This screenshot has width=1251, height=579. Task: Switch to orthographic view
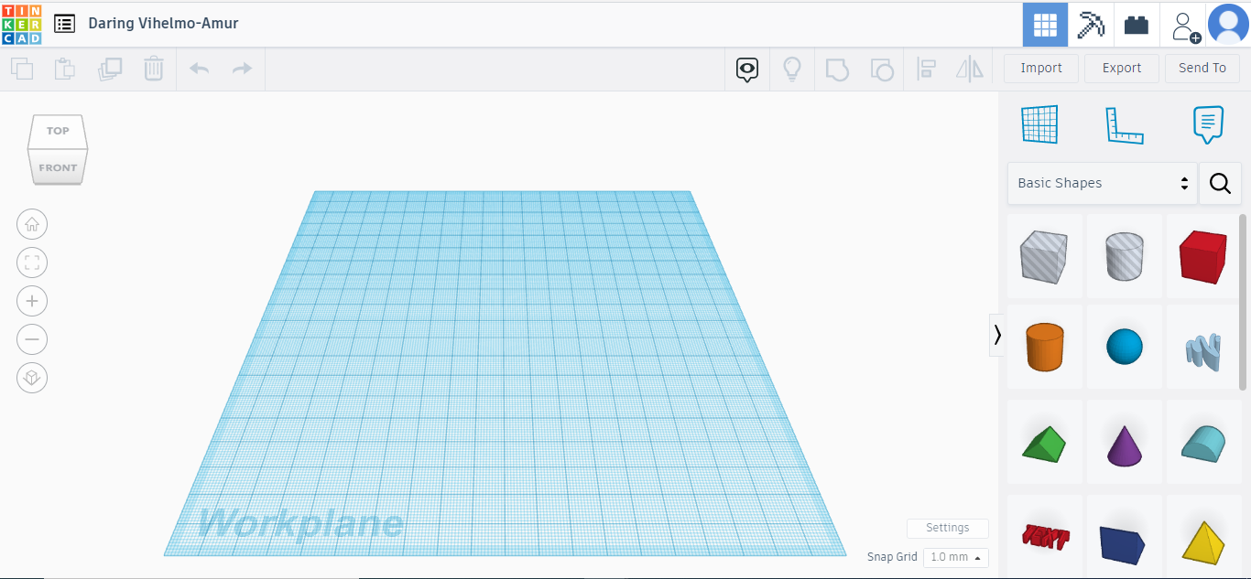pos(32,377)
